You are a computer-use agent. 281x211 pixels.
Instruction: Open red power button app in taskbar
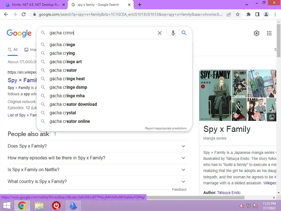coord(56,206)
